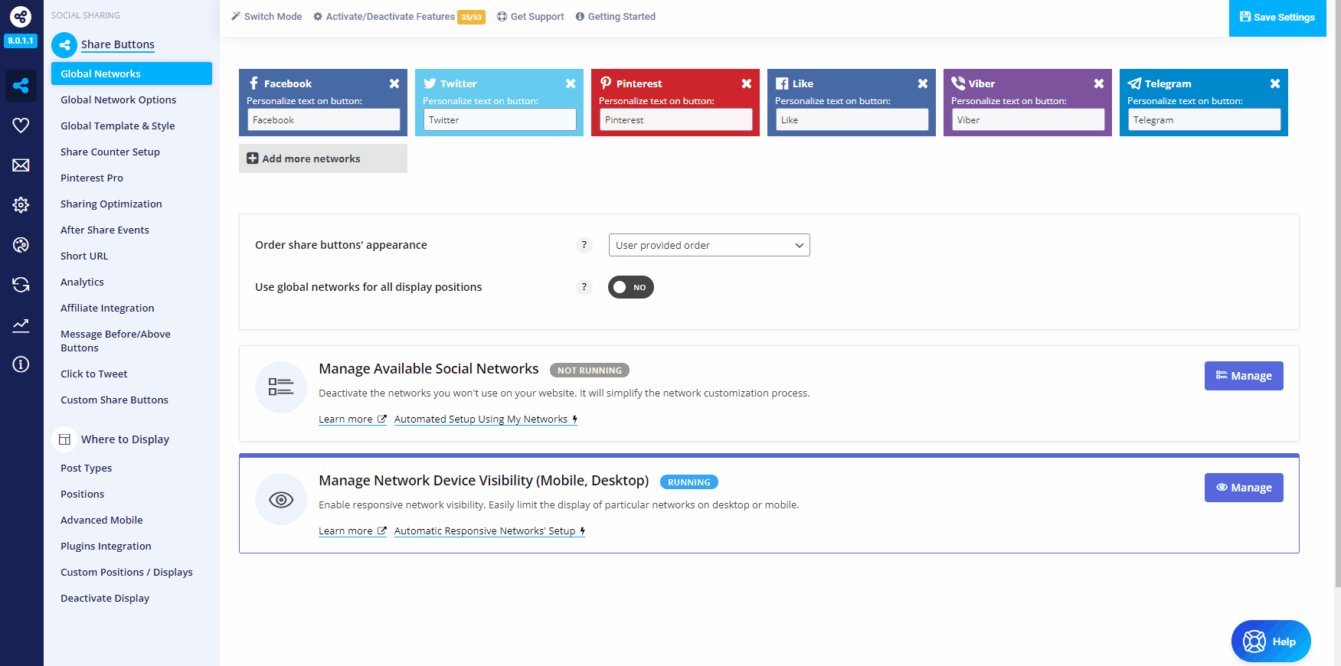Remove the Telegram network with X
The height and width of the screenshot is (666, 1341).
point(1274,83)
